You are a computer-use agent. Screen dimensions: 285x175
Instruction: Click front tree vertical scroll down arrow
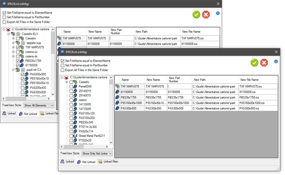[111, 143]
